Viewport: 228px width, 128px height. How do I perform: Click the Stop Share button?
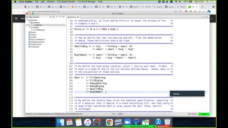(x=164, y=127)
